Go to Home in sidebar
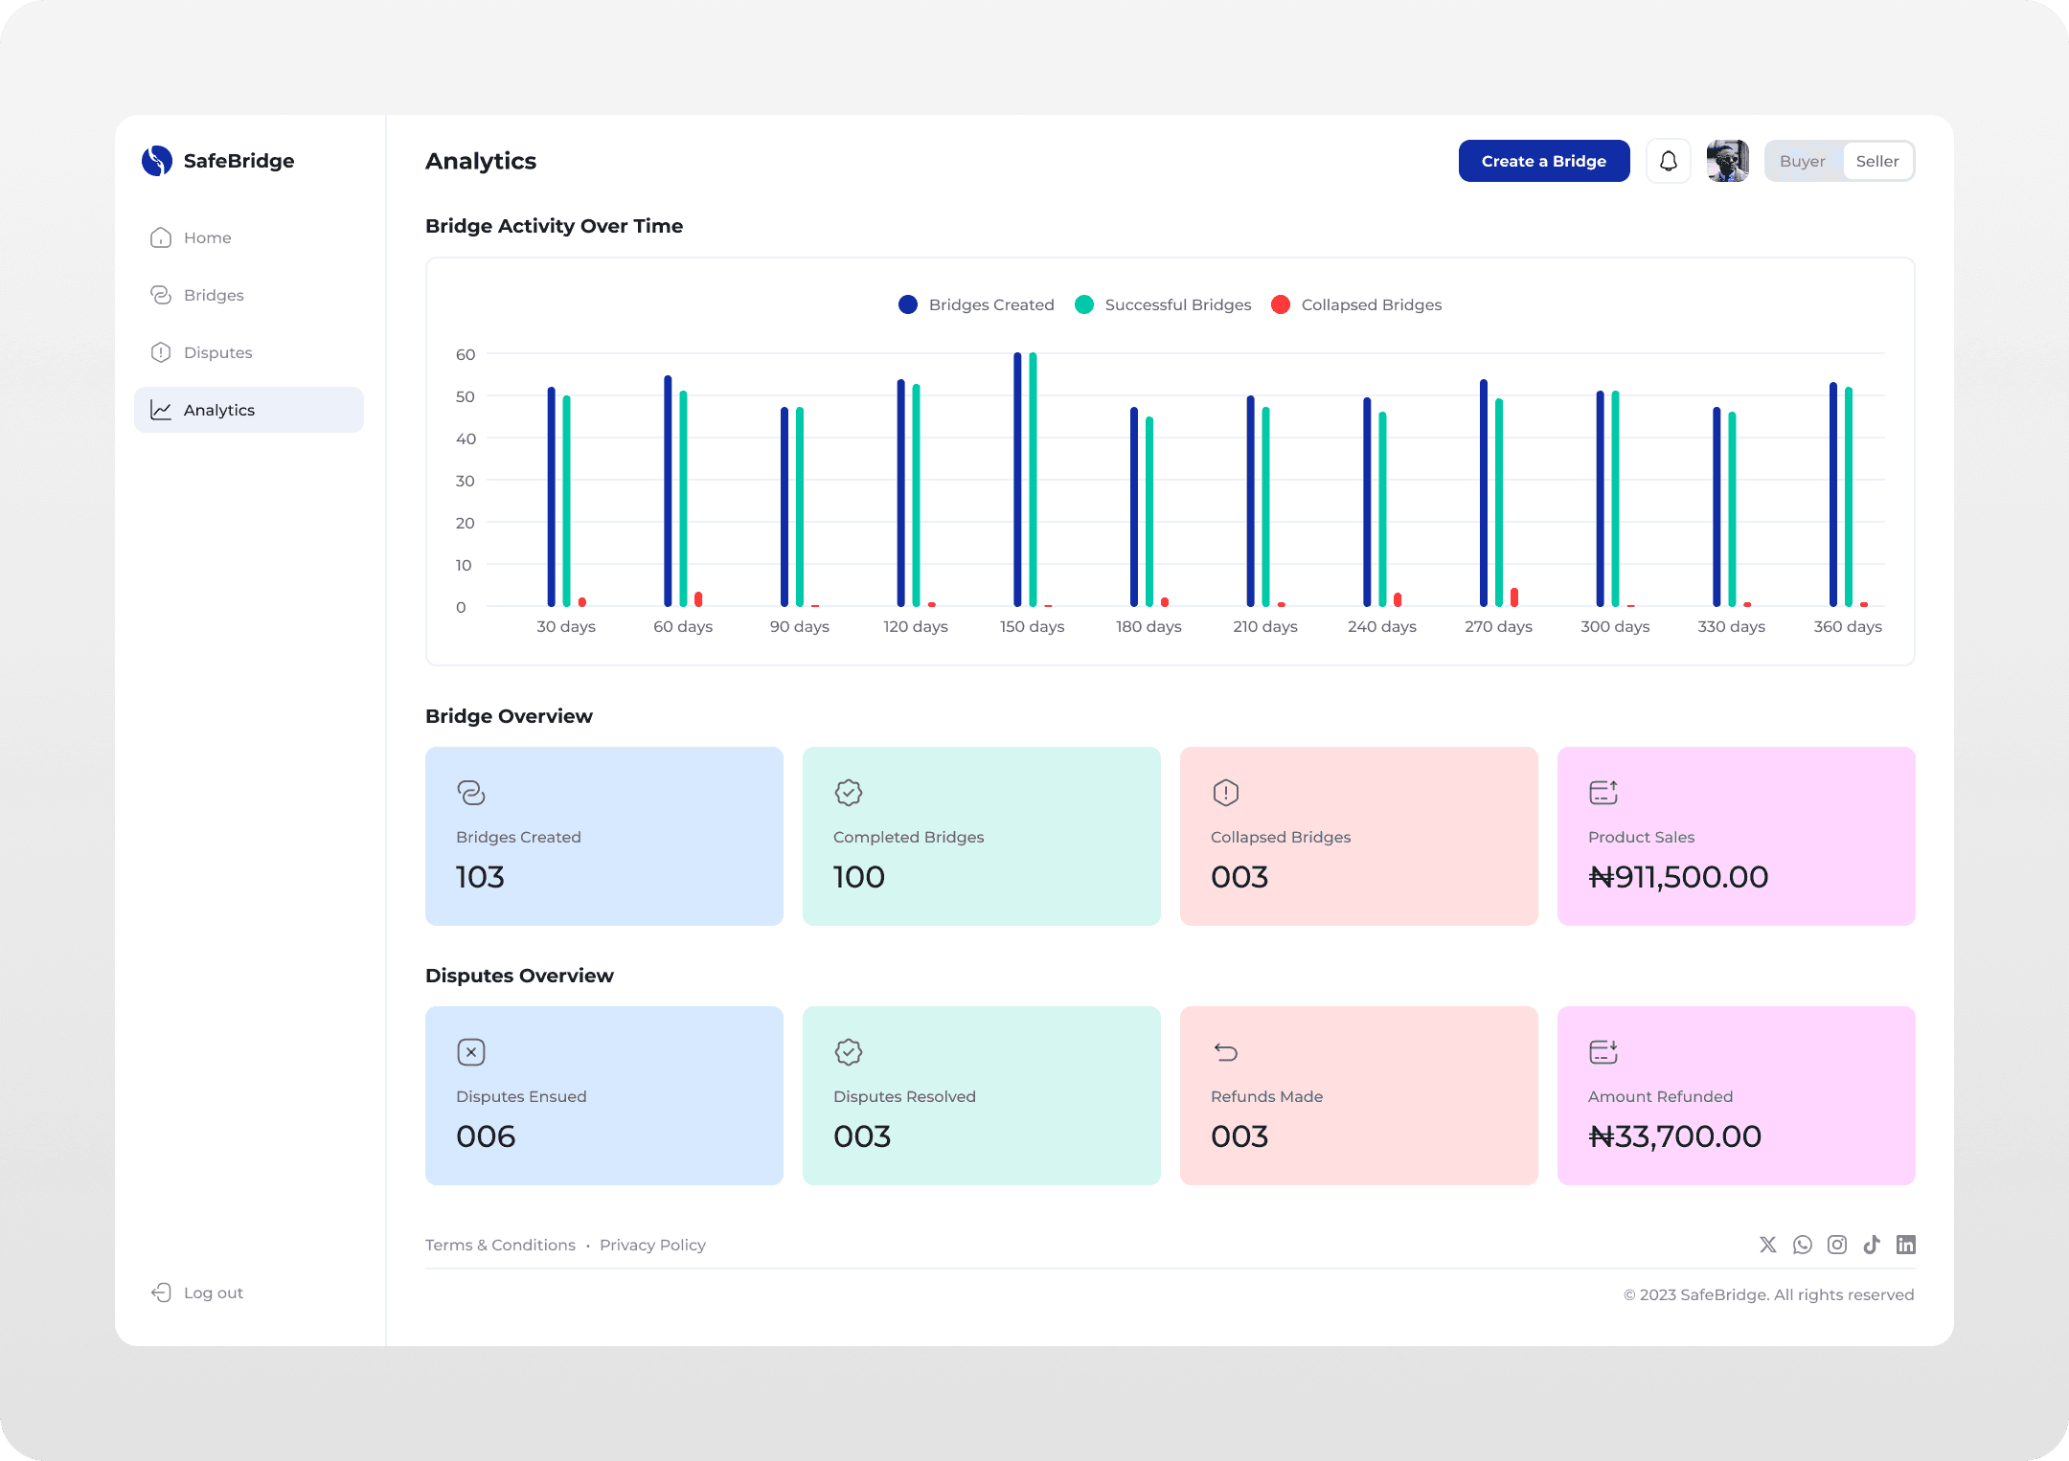The image size is (2069, 1461). [x=207, y=237]
